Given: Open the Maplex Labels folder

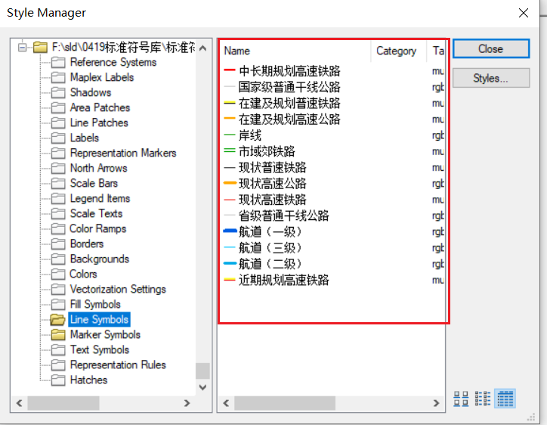Looking at the screenshot, I should point(102,77).
